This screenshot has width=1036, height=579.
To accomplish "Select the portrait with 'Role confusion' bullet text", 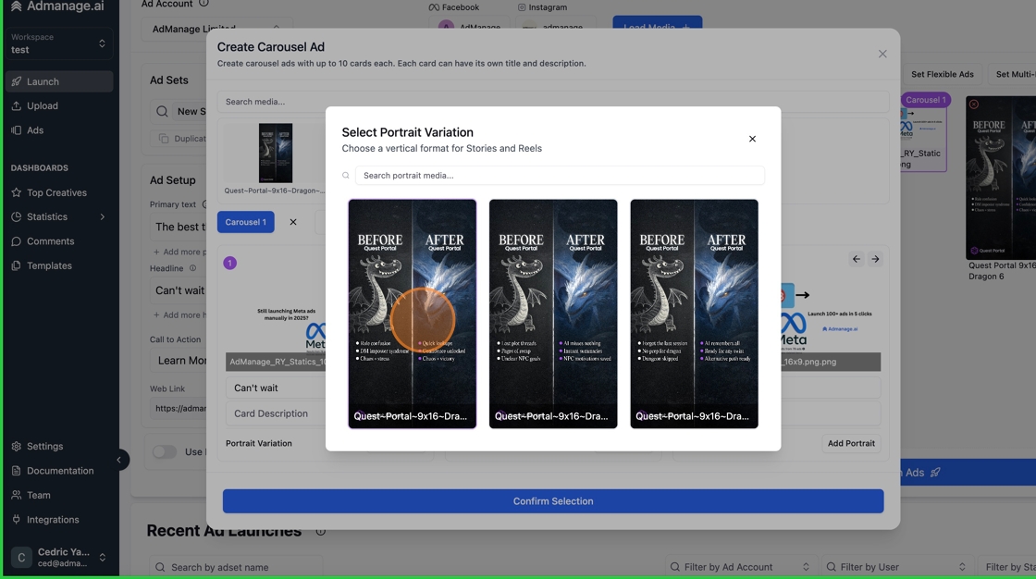I will (413, 314).
